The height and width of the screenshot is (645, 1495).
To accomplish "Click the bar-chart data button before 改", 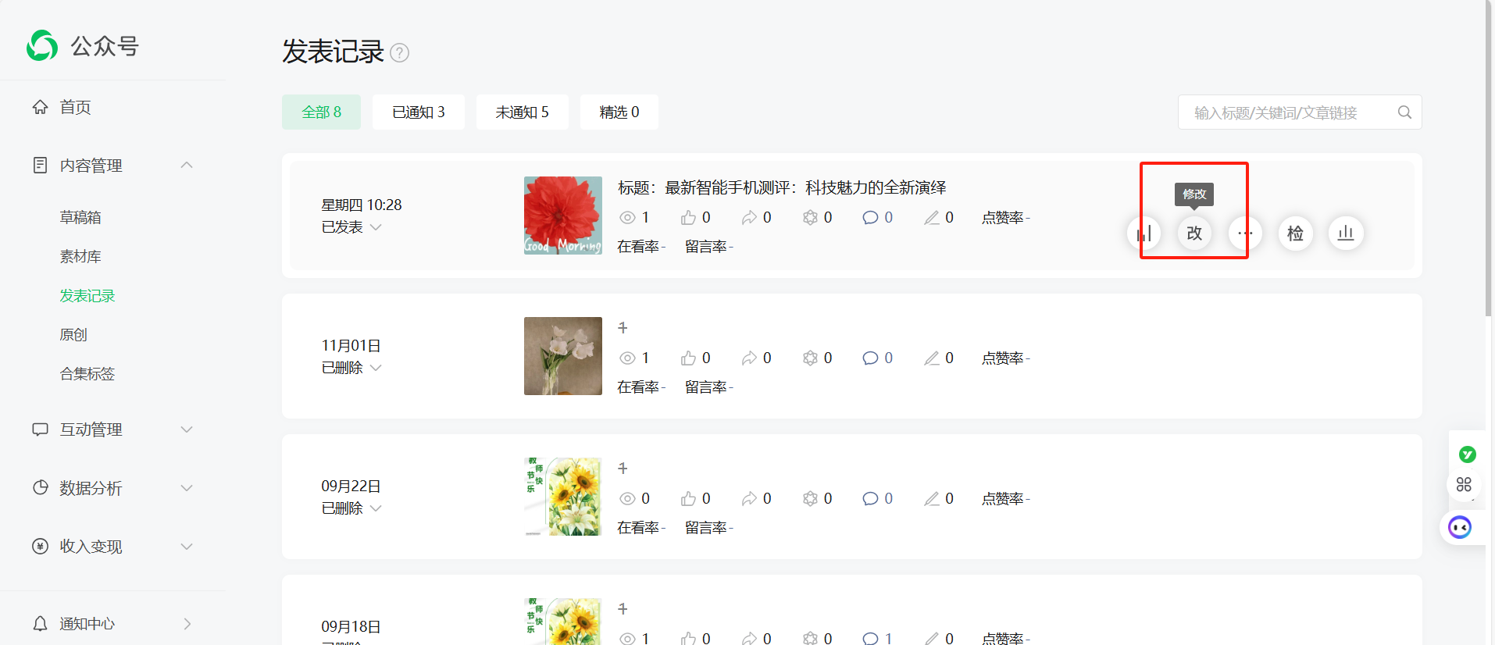I will (1144, 233).
